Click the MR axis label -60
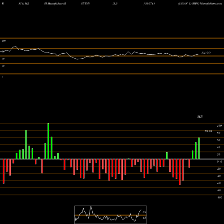The image size is (224, 224). click(219, 183)
